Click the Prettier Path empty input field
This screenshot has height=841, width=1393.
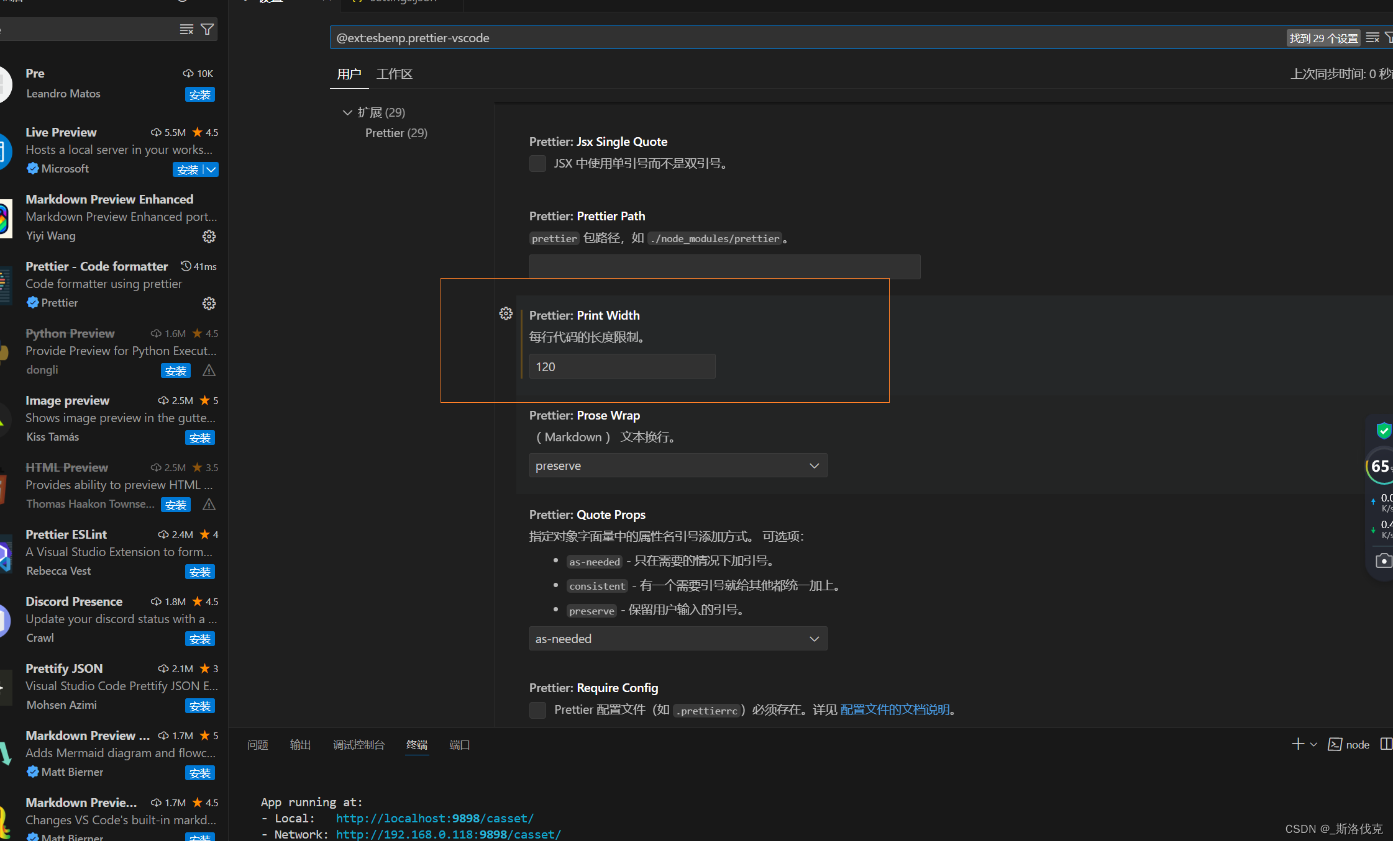[x=724, y=266]
